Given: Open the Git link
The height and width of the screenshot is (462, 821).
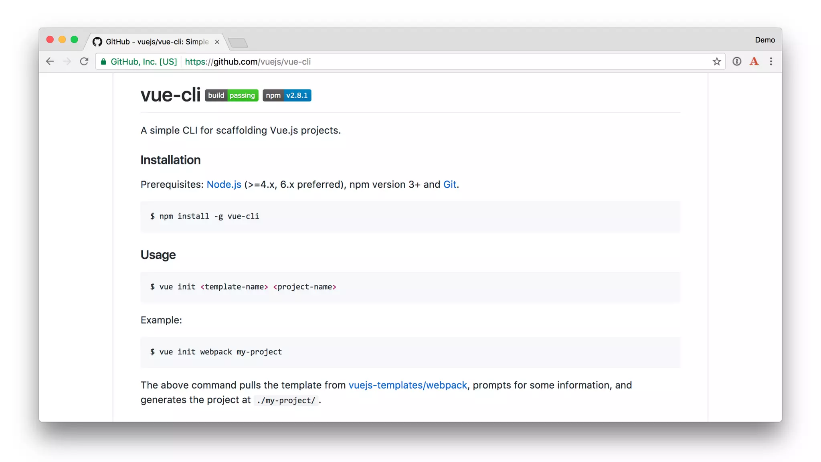Looking at the screenshot, I should [449, 184].
